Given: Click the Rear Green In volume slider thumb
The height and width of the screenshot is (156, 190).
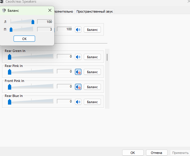Looking at the screenshot, I should [x=9, y=56].
